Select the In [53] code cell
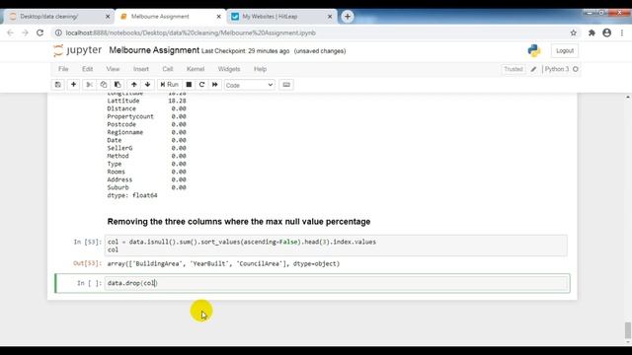The width and height of the screenshot is (632, 355). pyautogui.click(x=336, y=246)
